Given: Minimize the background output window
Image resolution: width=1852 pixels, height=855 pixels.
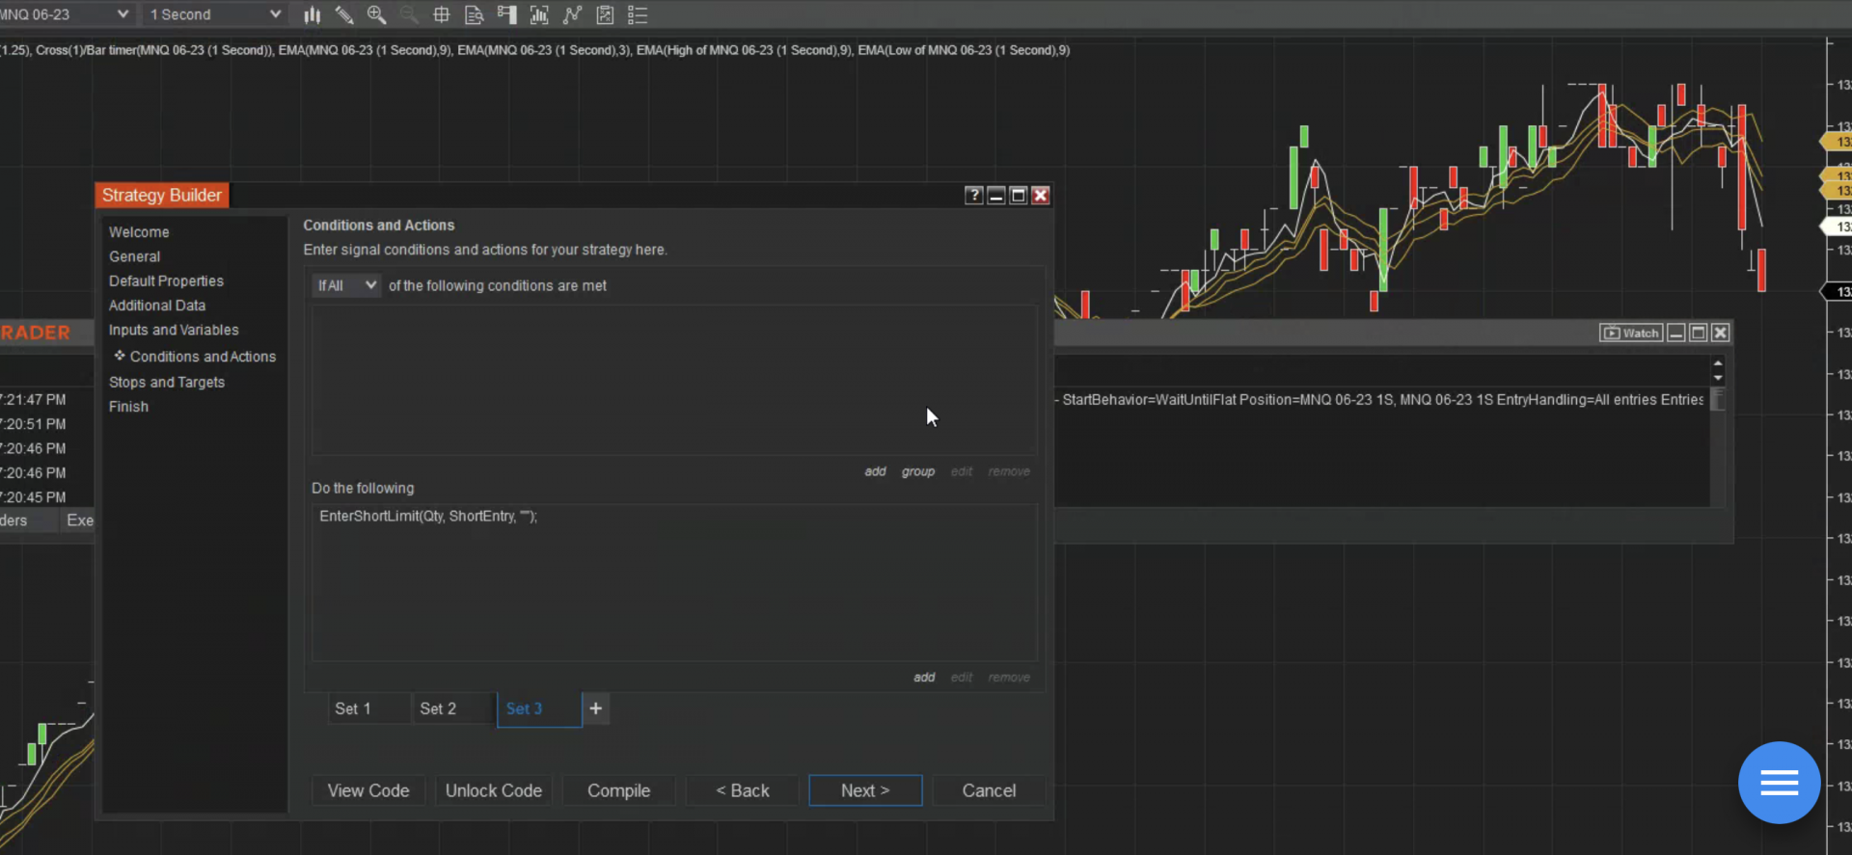Looking at the screenshot, I should (1676, 333).
